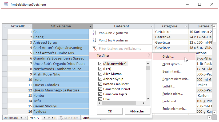
Task: Open the Lieferant column filter dropdown
Action: [x=152, y=26]
